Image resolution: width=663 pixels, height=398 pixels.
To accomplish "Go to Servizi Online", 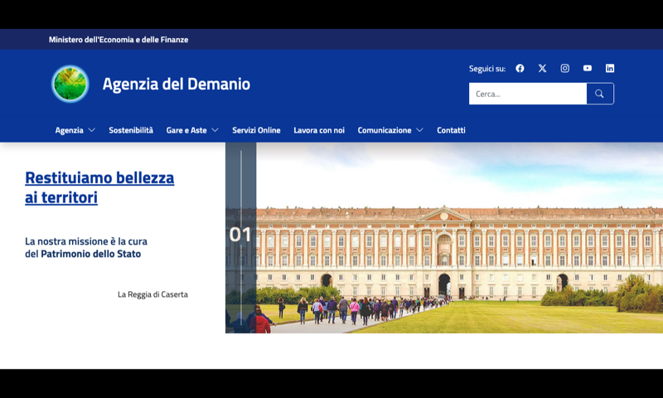I will 256,130.
